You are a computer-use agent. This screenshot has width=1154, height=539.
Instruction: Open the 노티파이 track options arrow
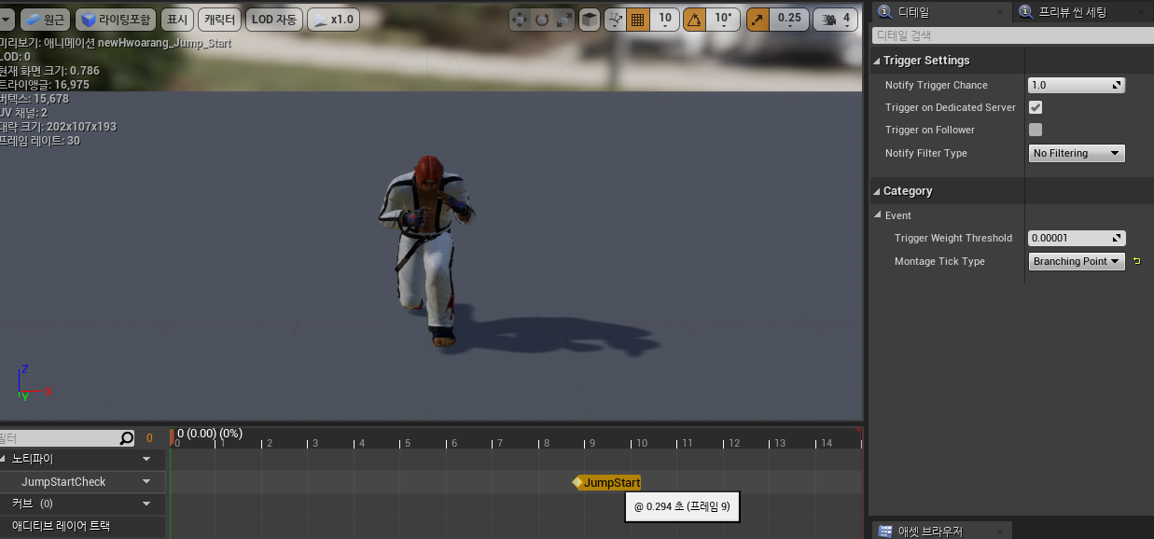pos(146,459)
